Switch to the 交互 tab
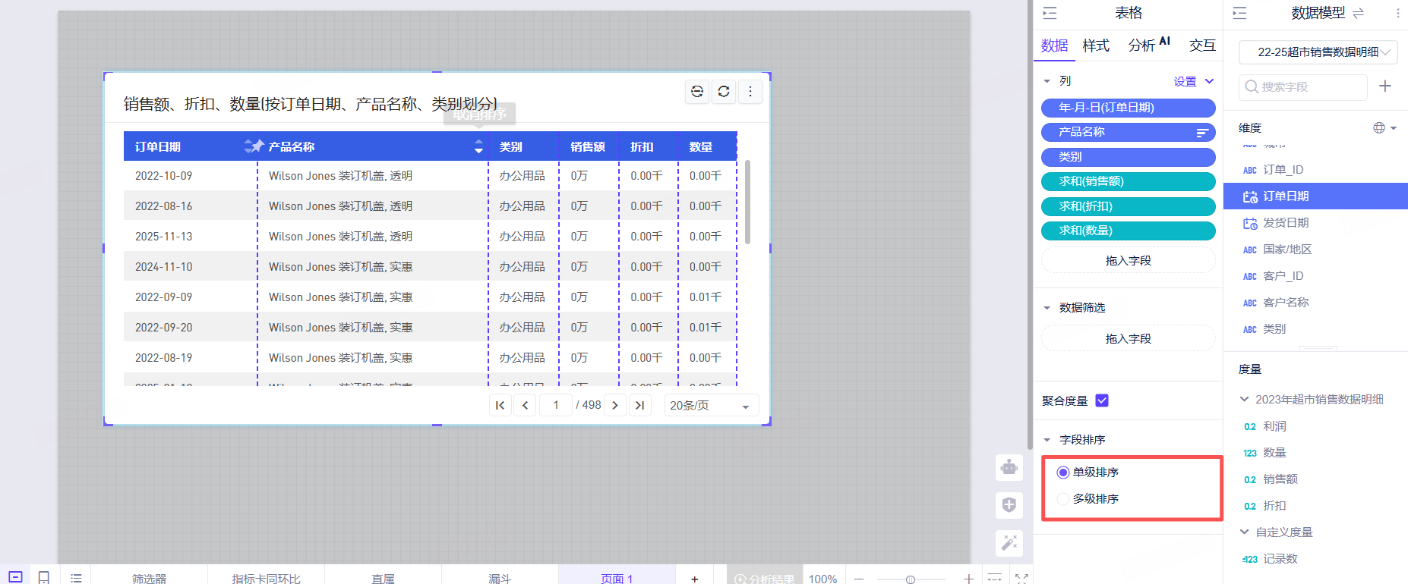 pos(1202,46)
